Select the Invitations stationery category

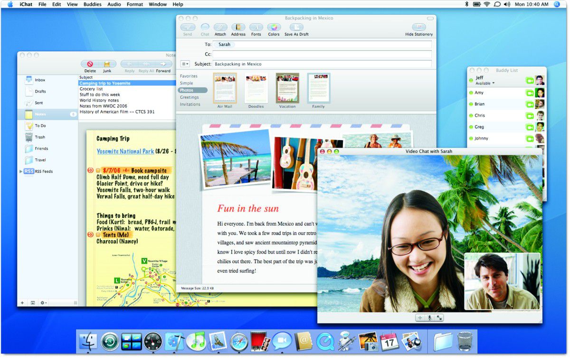pos(190,104)
